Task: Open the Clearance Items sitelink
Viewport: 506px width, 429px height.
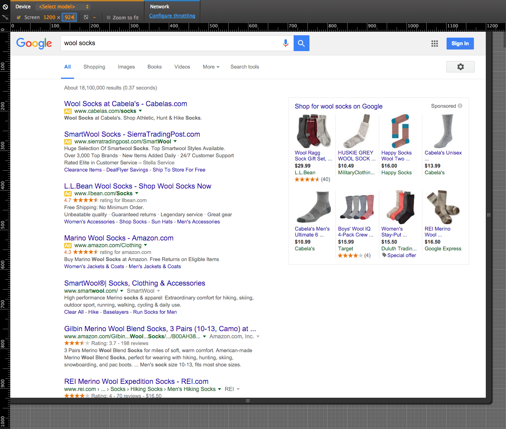Action: (x=83, y=170)
